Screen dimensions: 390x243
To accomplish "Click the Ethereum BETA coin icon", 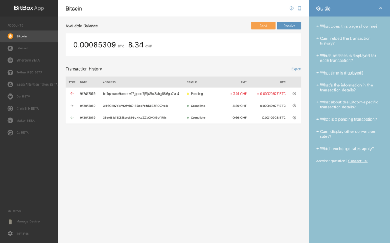I will click(x=10, y=60).
